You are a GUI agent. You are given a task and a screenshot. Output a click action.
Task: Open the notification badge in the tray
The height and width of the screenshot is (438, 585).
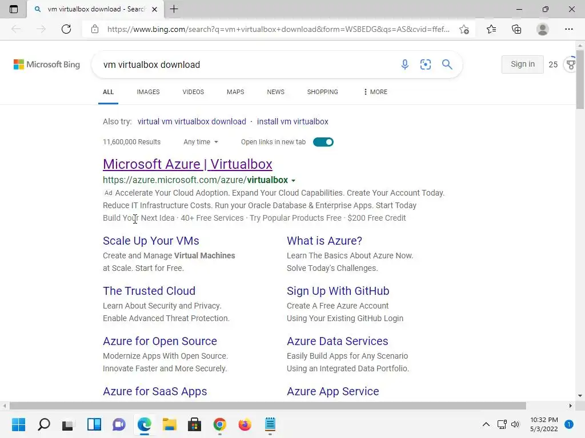pos(569,424)
